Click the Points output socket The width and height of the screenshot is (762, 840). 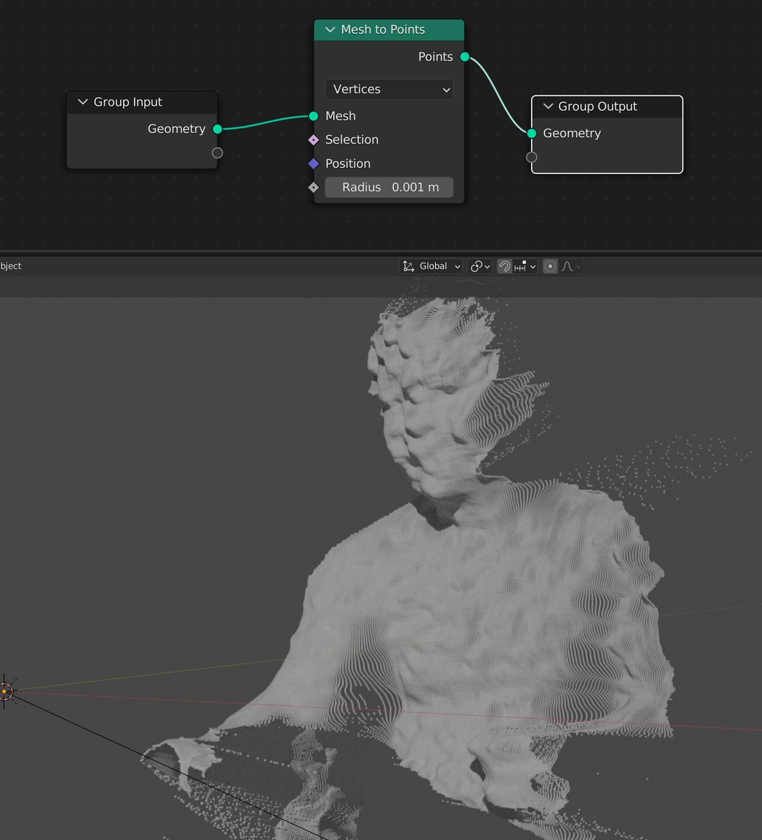point(465,57)
